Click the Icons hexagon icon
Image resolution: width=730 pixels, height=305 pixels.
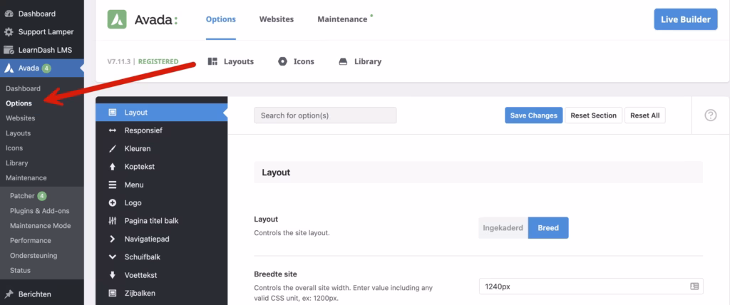(282, 61)
